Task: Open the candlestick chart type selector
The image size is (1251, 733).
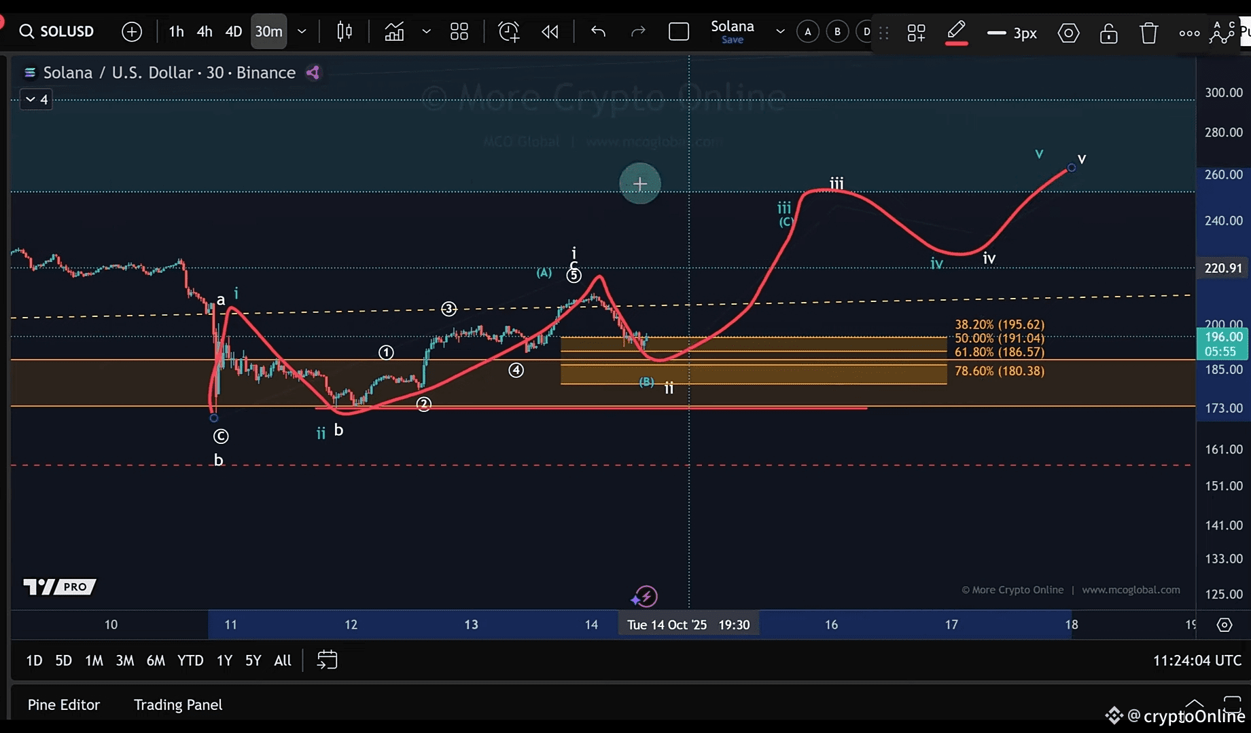Action: click(345, 31)
